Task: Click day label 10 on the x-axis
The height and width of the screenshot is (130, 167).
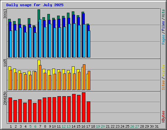Action: point(54,126)
